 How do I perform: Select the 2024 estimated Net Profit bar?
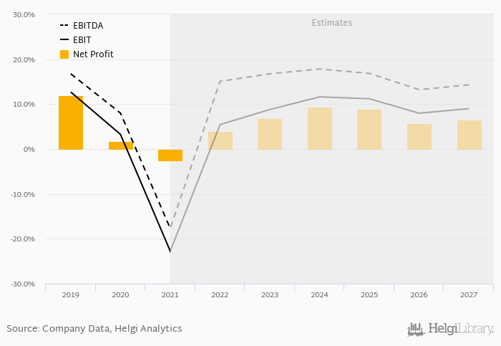320,129
